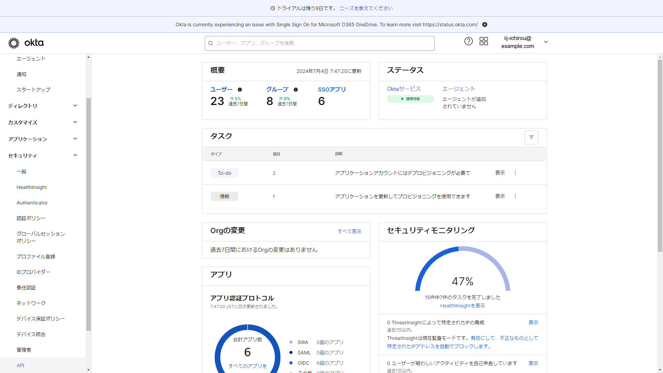Open デバイス保証ポリシー in sidebar

(x=41, y=319)
